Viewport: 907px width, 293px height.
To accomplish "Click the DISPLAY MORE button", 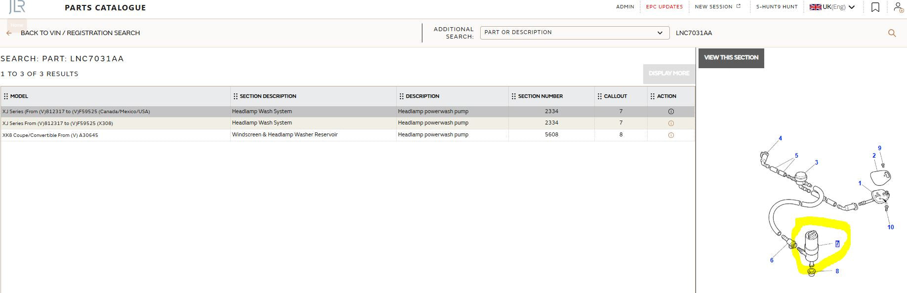I will pos(669,73).
